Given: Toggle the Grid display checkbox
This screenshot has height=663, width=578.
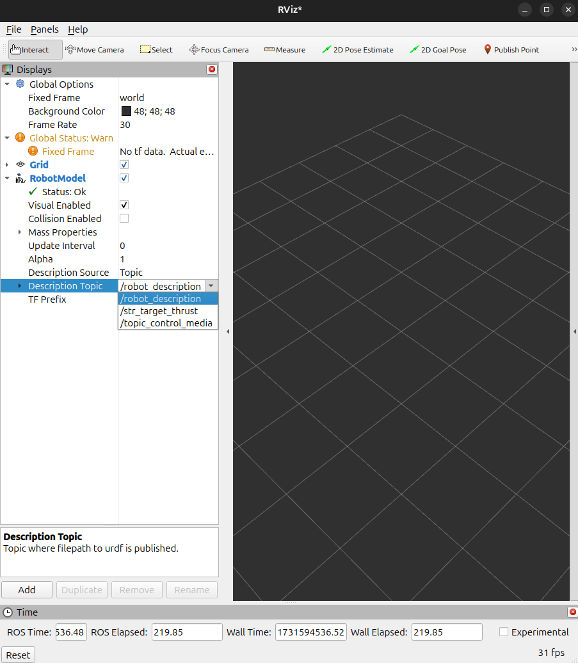Looking at the screenshot, I should 124,164.
